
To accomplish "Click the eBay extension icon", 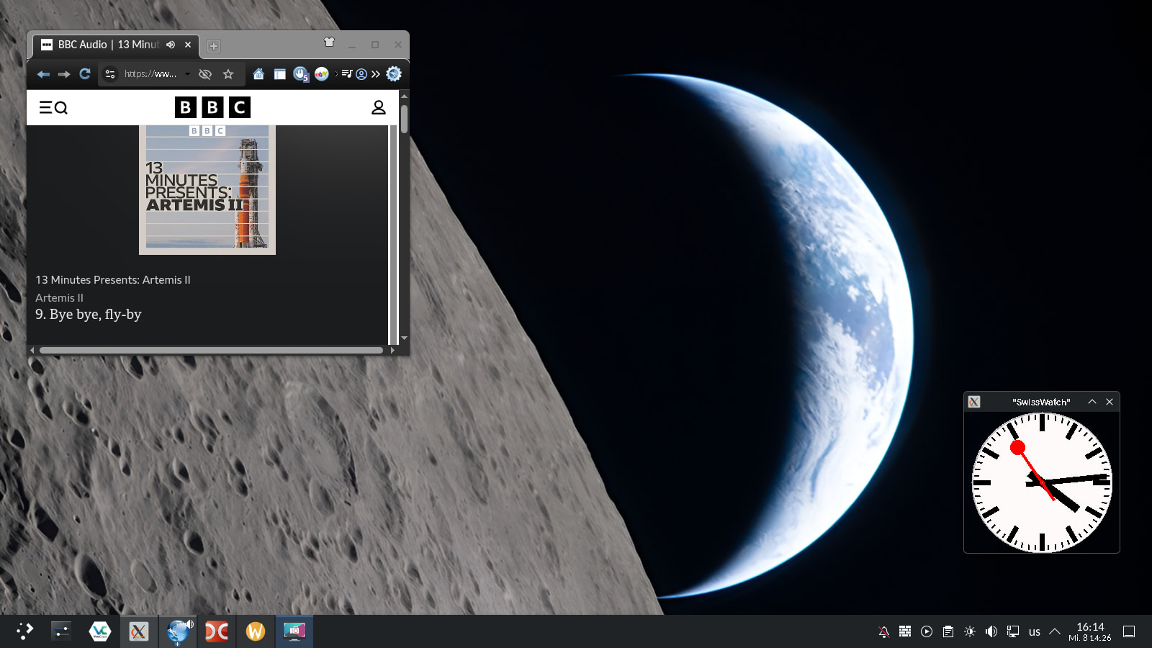I will pos(322,74).
